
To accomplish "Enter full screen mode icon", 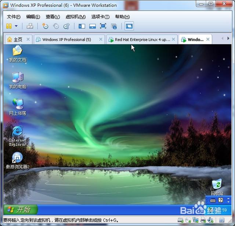I will [103, 26].
